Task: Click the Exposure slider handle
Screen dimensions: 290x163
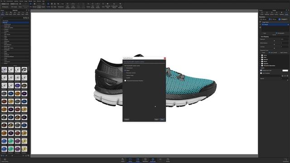Action: (274, 40)
